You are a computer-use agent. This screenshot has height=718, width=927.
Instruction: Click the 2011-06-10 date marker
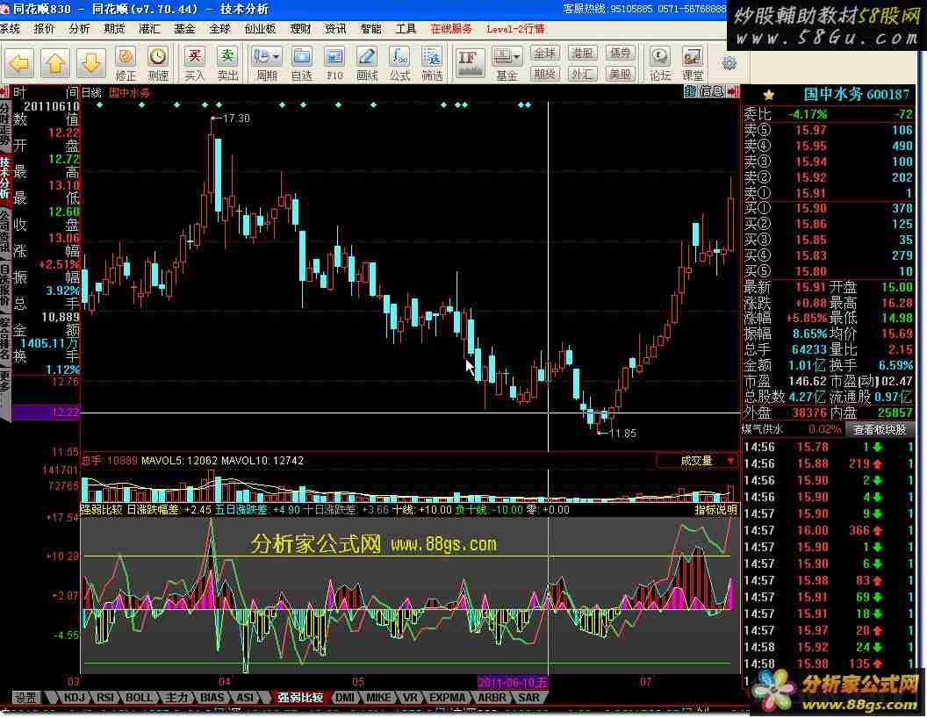513,683
